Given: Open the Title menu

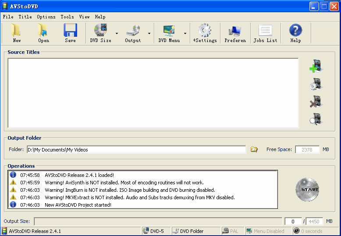Looking at the screenshot, I should tap(25, 17).
